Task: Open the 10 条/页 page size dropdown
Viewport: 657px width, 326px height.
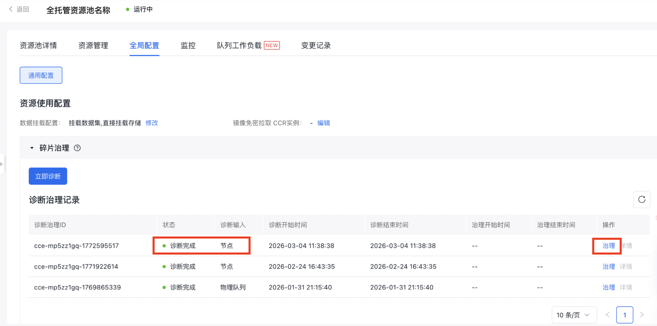Action: (x=574, y=315)
